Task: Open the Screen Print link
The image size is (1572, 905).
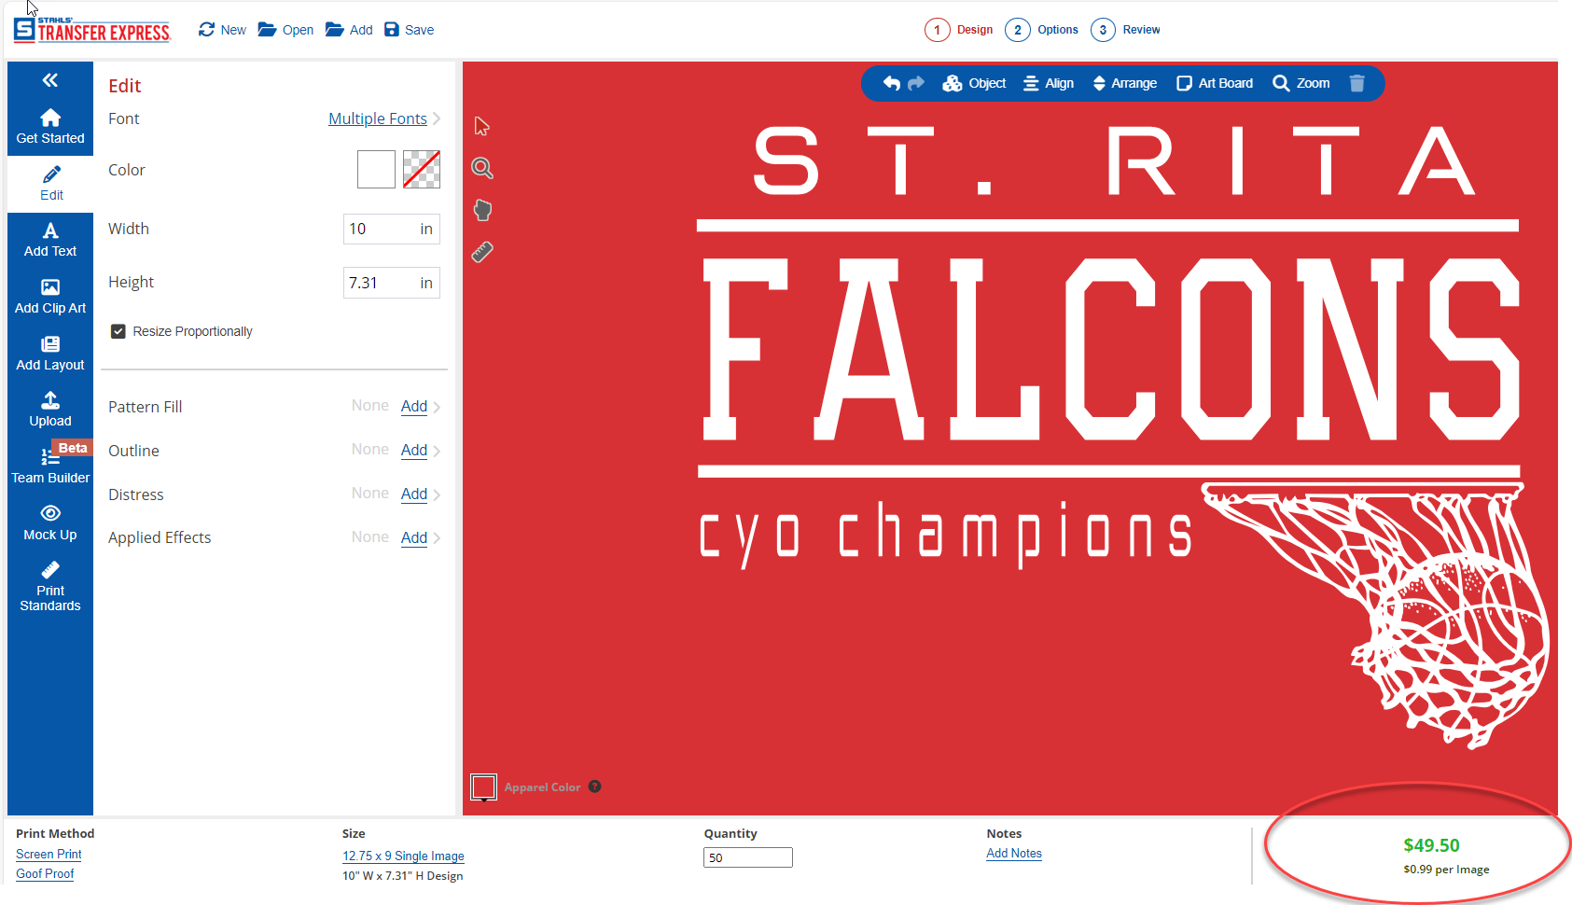Action: [x=48, y=854]
